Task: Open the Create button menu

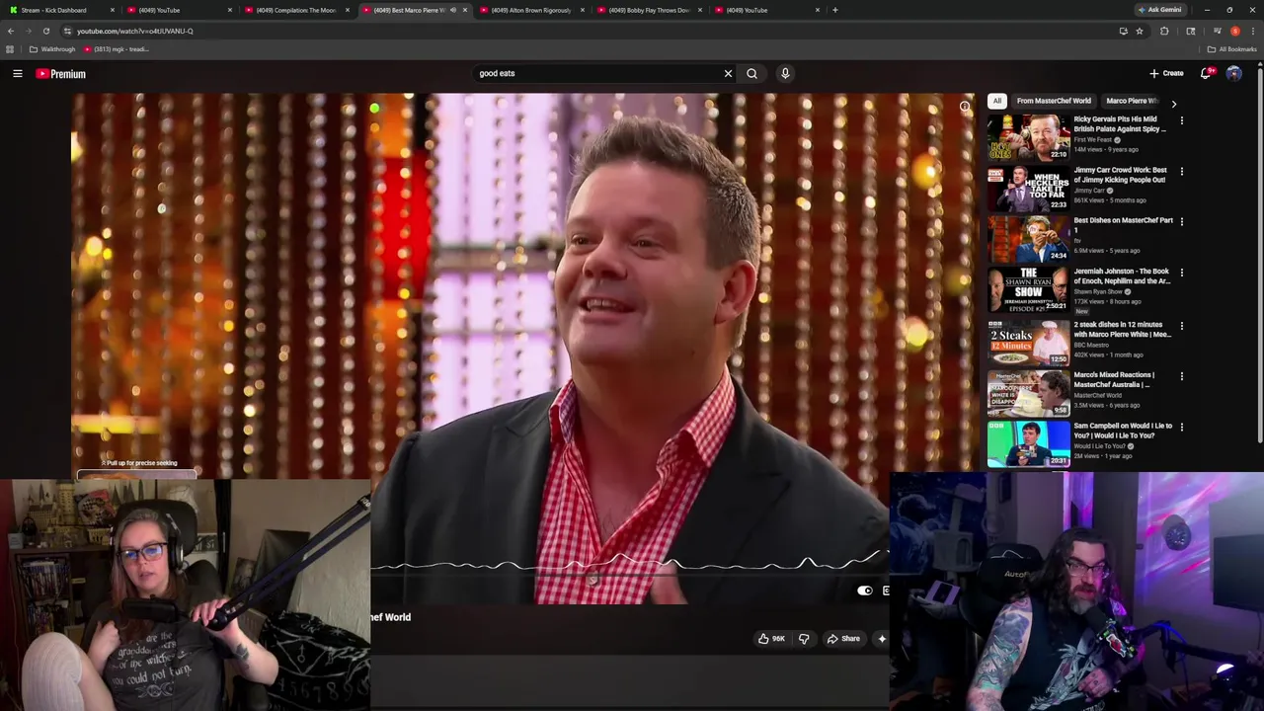Action: coord(1166,73)
